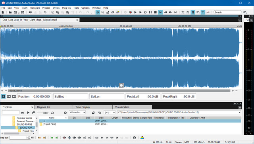Click the New file icon

pos(3,12)
